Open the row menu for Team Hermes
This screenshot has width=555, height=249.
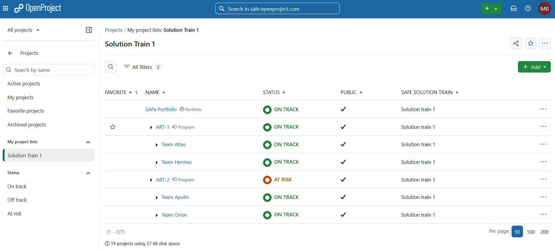[543, 162]
